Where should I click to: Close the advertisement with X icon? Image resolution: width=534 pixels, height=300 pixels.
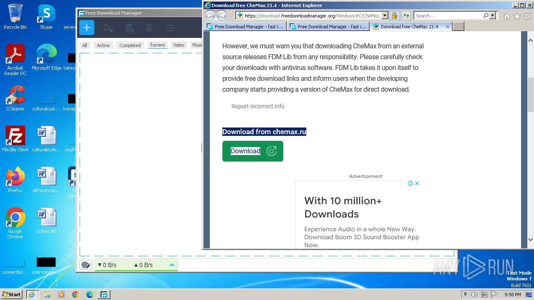417,183
